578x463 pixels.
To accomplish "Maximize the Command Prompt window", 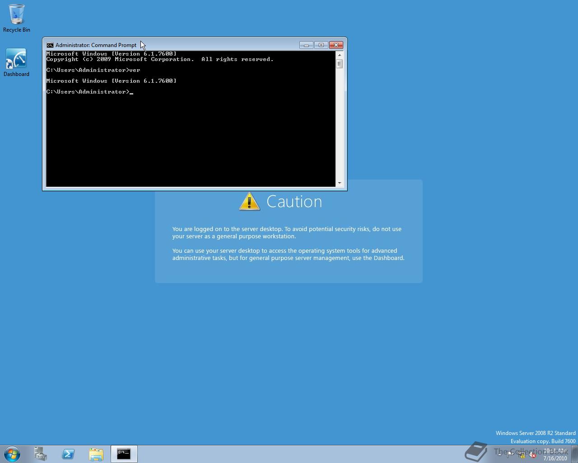I will (321, 45).
